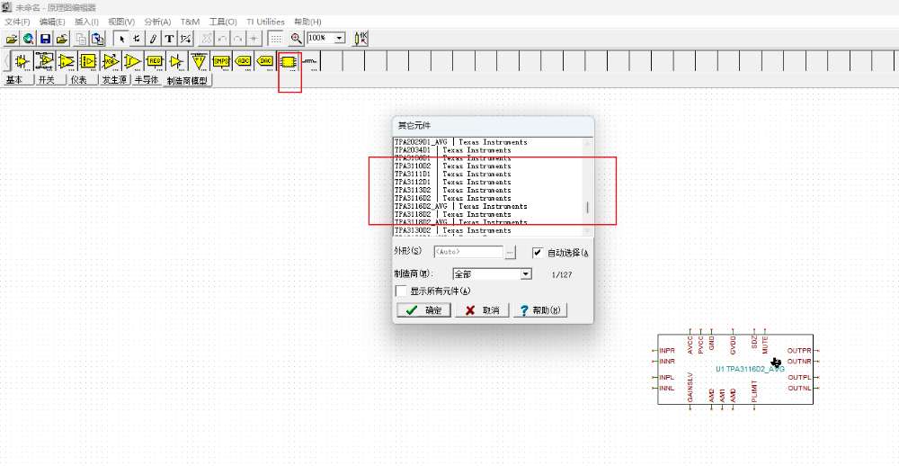899x466 pixels.
Task: Click the component list scrollbar down arrow
Action: click(587, 230)
